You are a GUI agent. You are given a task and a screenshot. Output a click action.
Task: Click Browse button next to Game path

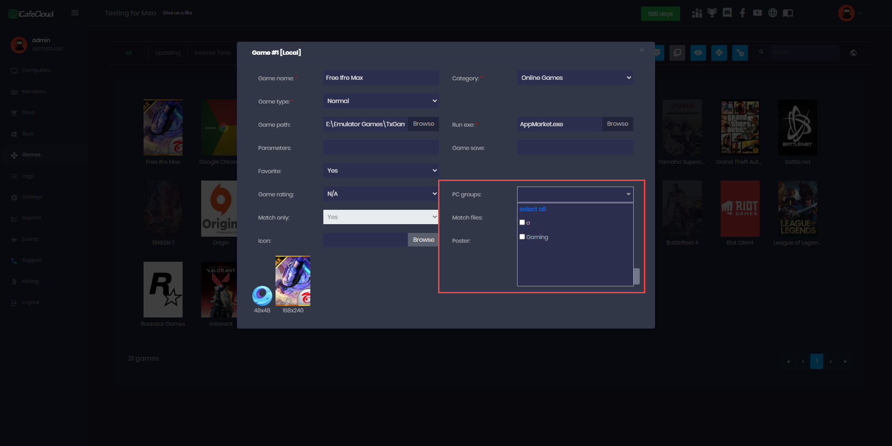tap(424, 124)
